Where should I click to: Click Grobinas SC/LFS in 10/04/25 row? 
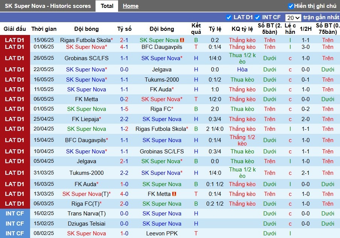click(x=162, y=151)
